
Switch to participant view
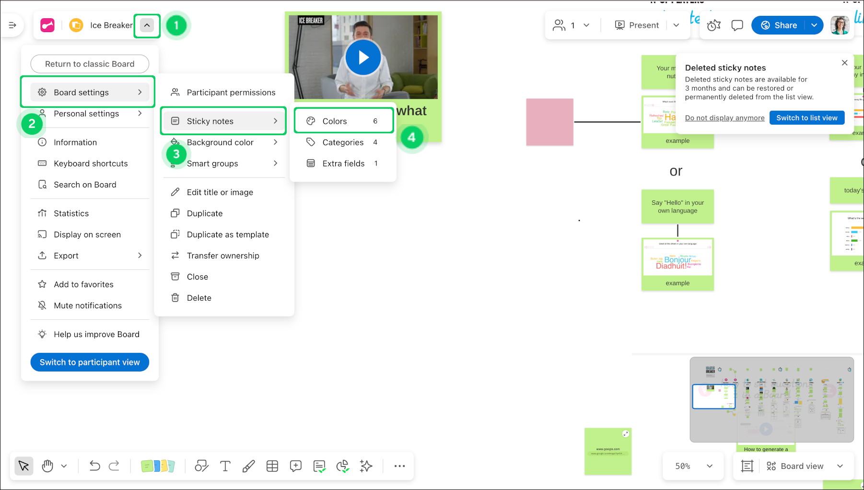click(90, 362)
